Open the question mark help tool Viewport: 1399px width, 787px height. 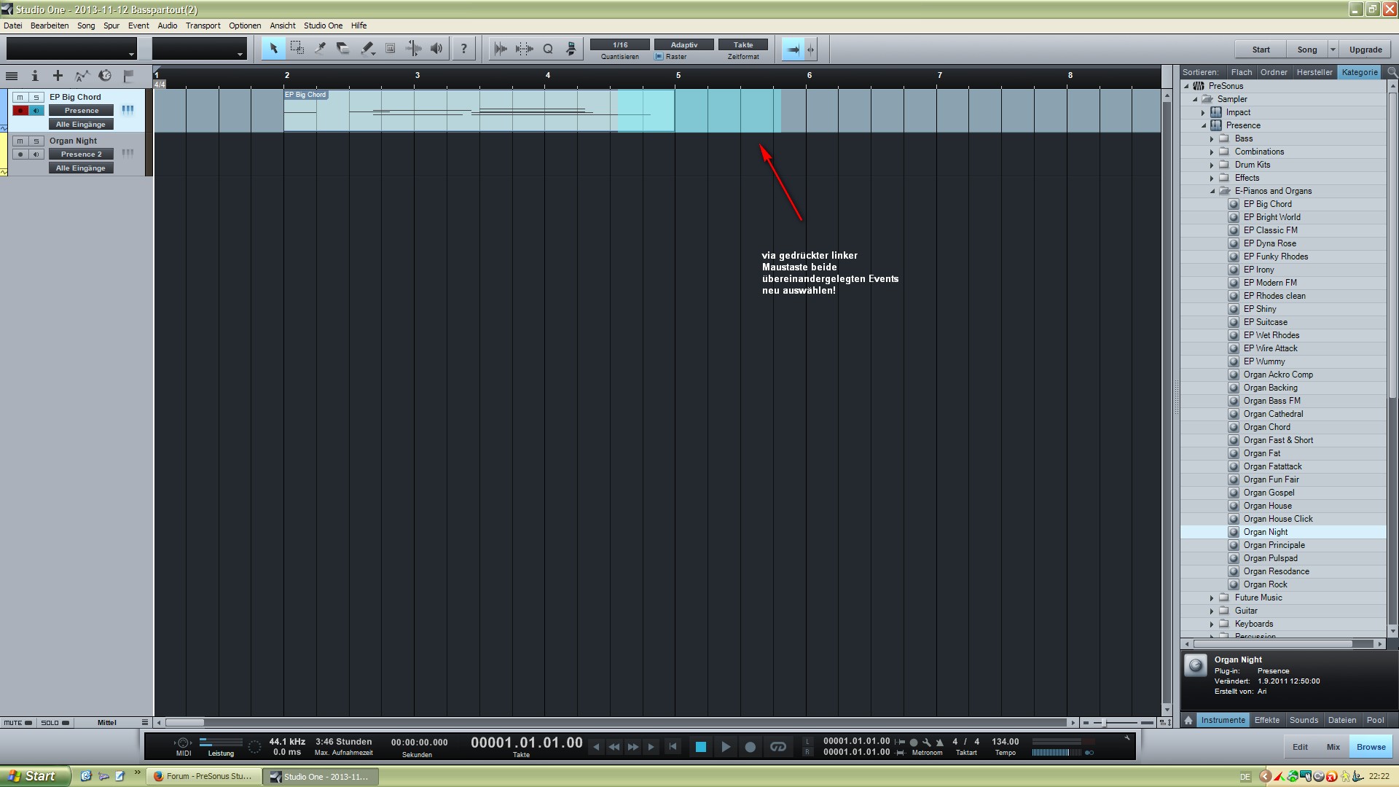tap(463, 49)
